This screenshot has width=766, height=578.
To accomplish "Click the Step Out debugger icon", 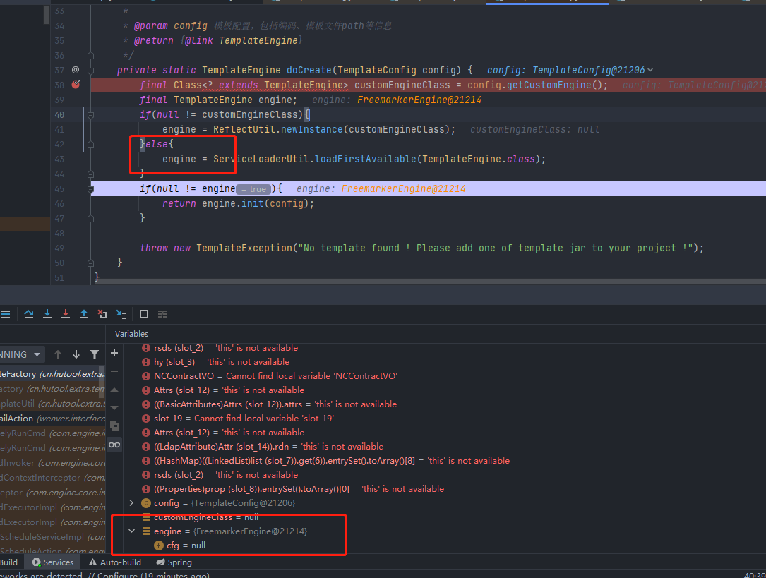I will [x=84, y=314].
